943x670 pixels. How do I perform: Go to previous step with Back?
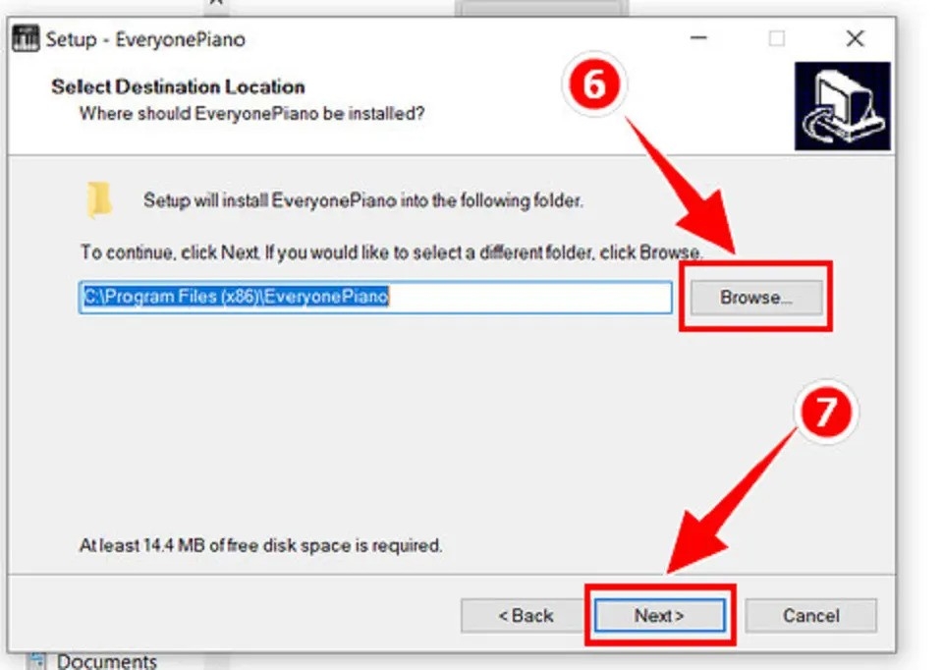pyautogui.click(x=525, y=615)
